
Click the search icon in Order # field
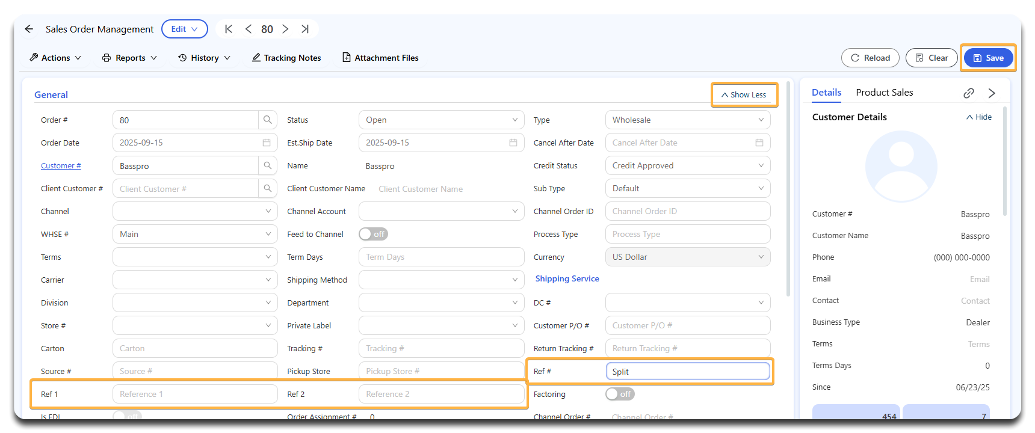[x=268, y=120]
